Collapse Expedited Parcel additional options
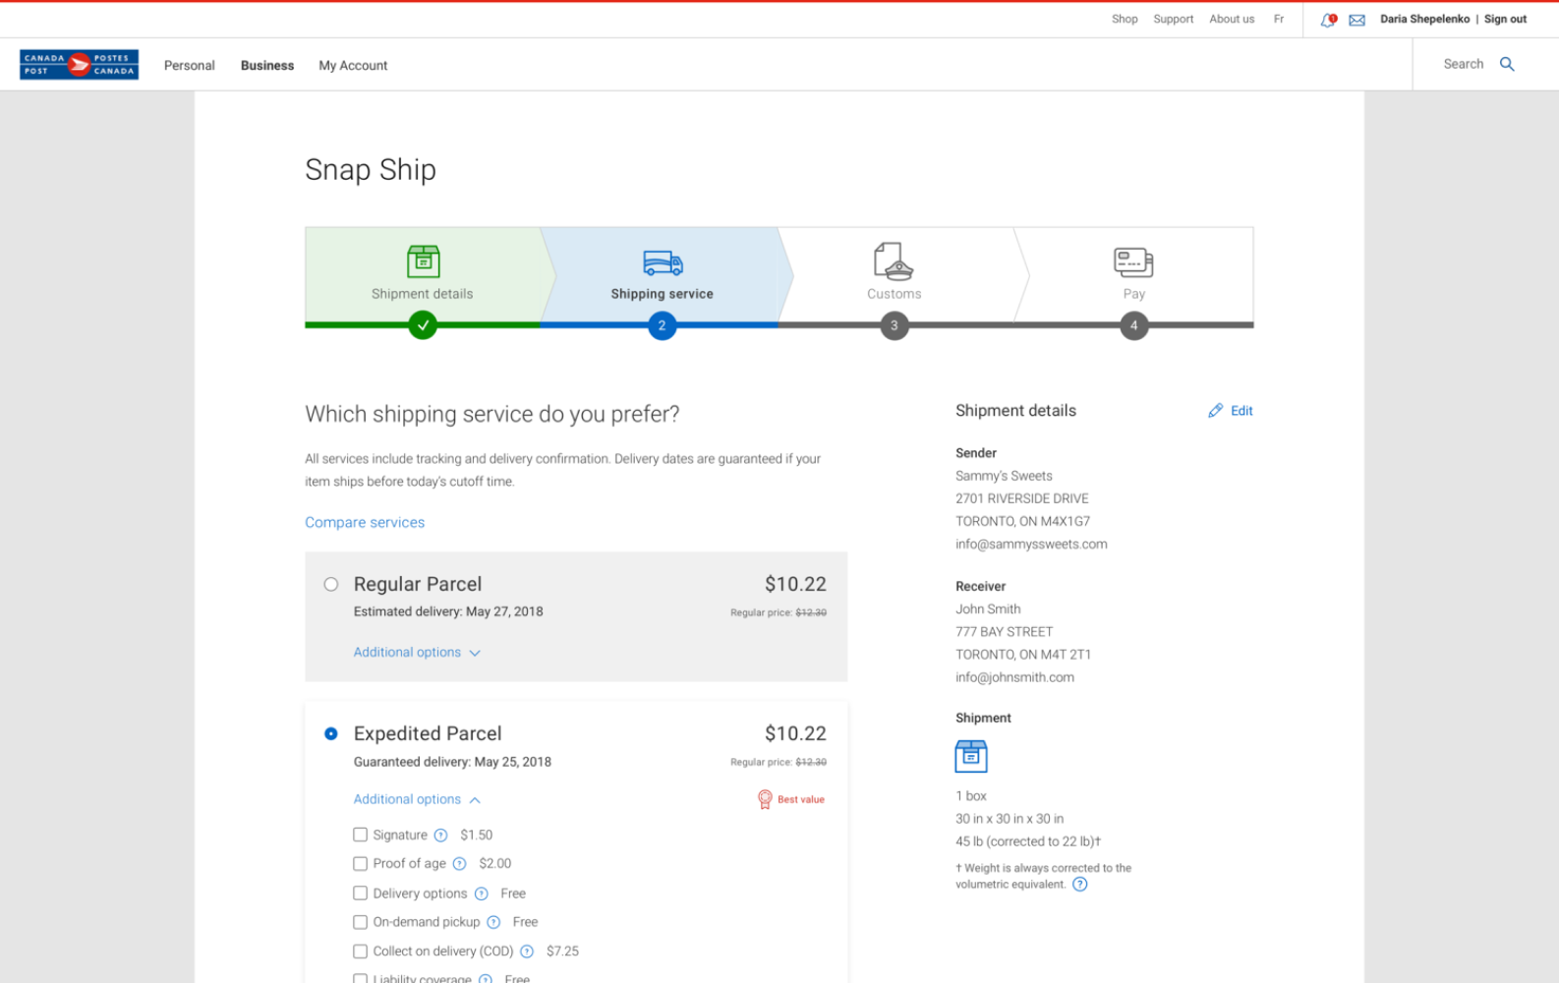 click(x=417, y=799)
